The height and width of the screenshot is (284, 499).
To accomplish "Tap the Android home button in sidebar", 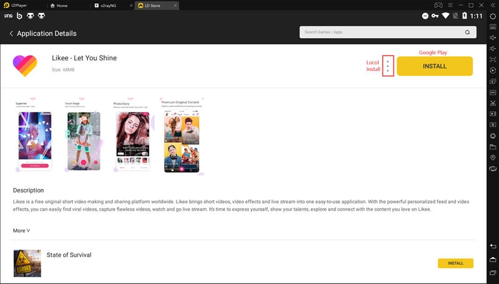I will 493,260.
